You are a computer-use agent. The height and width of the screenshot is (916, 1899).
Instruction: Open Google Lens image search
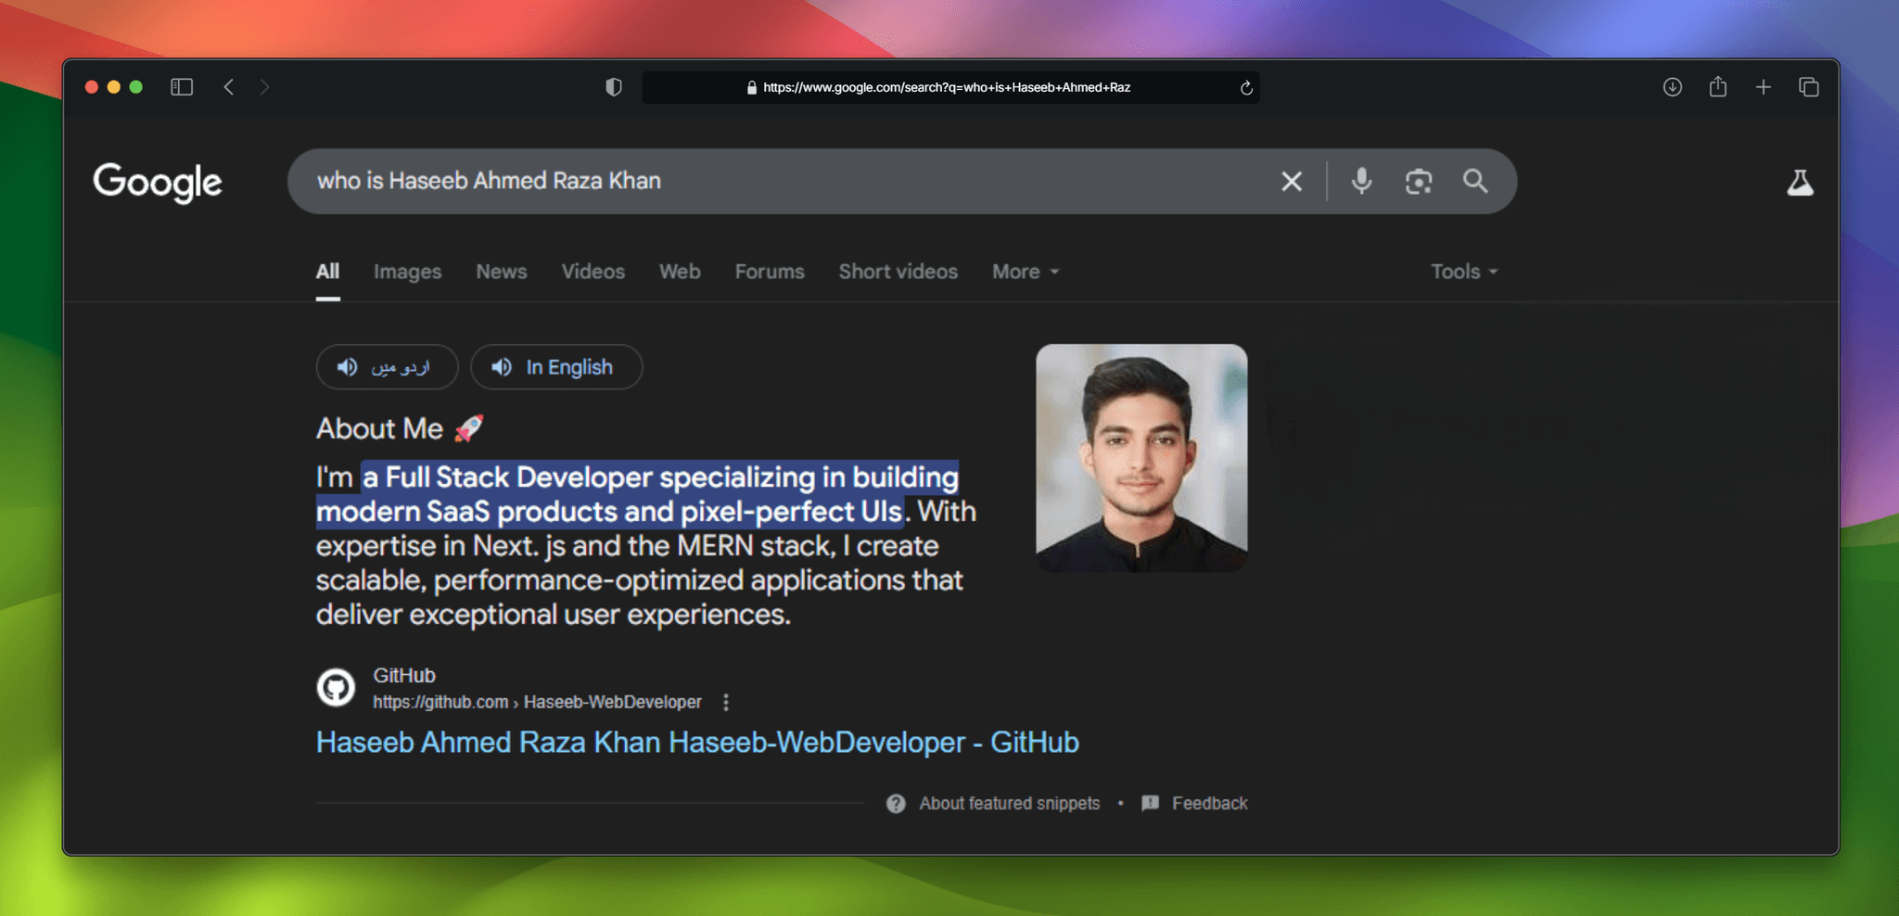click(x=1418, y=181)
